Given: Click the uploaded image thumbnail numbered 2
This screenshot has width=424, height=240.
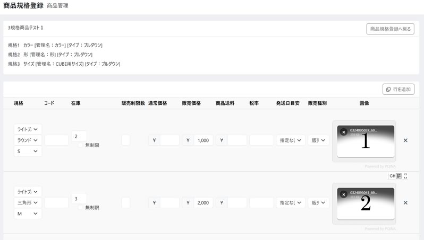Looking at the screenshot, I should point(366,203).
